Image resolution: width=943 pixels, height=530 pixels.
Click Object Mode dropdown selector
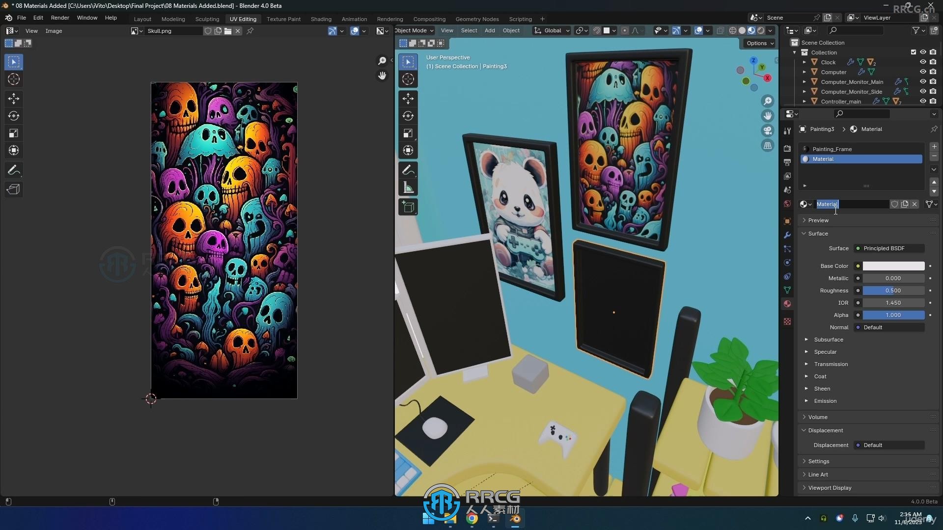point(413,30)
